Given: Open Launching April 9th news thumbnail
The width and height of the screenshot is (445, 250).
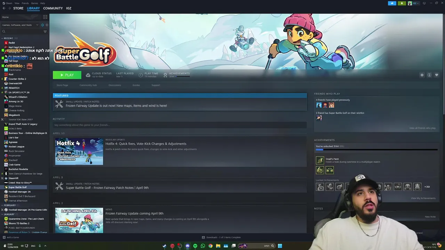Looking at the screenshot, I should click(79, 220).
